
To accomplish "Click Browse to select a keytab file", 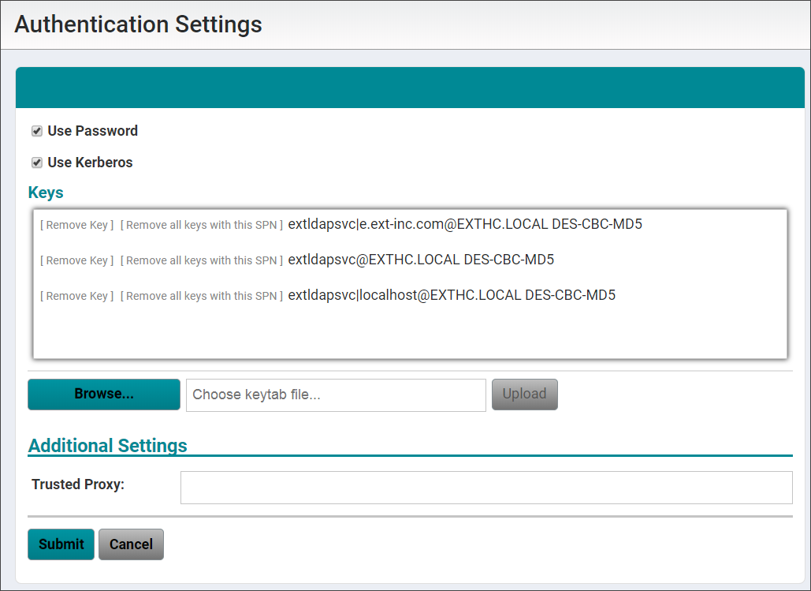I will click(103, 394).
